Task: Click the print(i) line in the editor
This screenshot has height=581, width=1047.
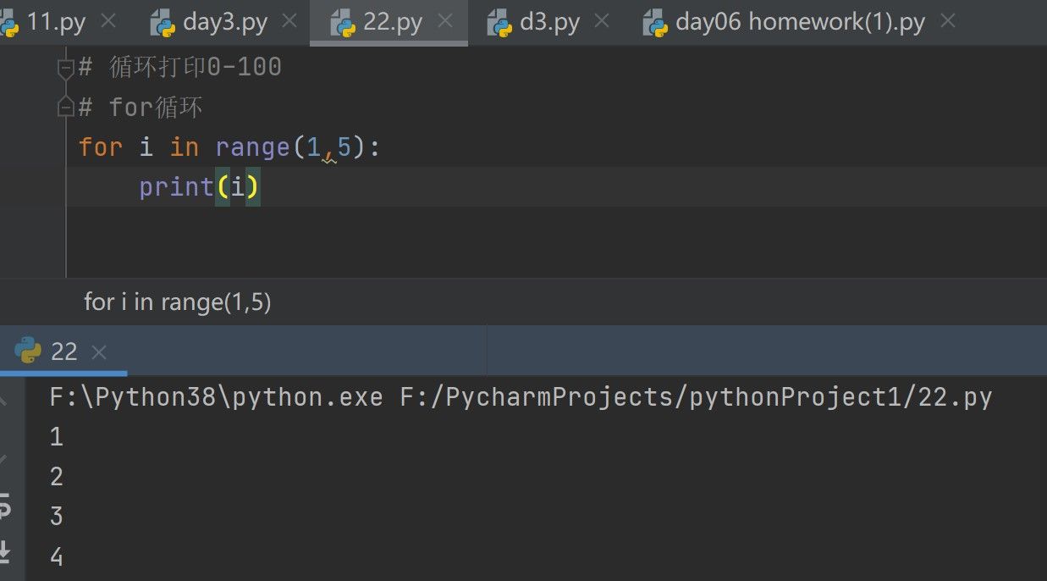Action: coord(199,187)
